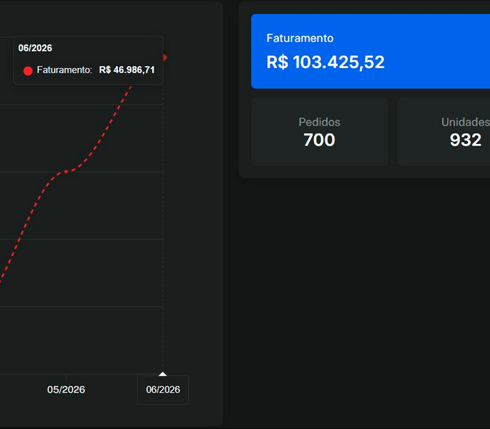Click the 05/2026 x-axis label
This screenshot has height=429, width=490.
coord(66,390)
